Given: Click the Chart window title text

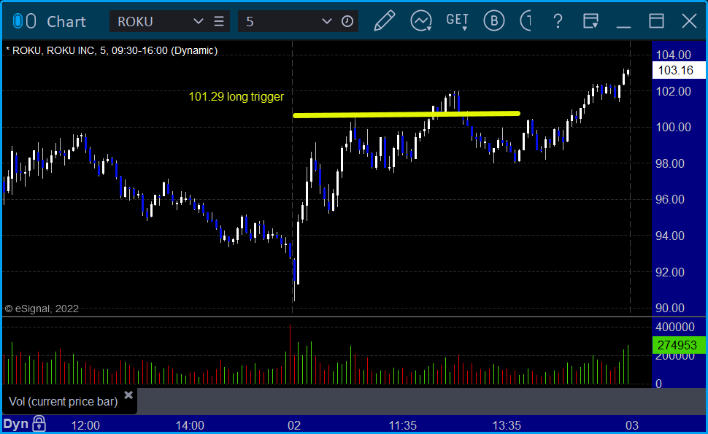Looking at the screenshot, I should tap(66, 22).
